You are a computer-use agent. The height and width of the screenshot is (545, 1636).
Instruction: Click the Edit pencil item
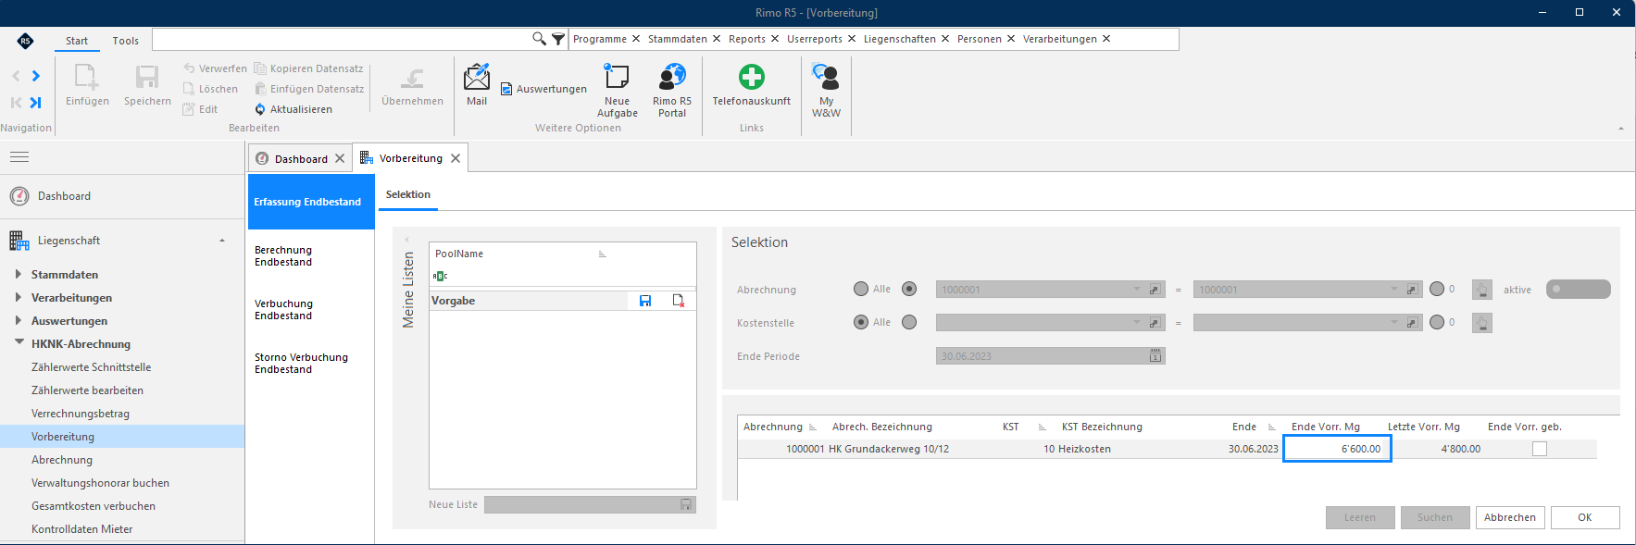pos(200,109)
